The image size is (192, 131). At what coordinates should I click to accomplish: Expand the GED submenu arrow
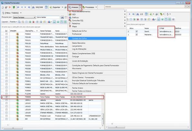125,15
